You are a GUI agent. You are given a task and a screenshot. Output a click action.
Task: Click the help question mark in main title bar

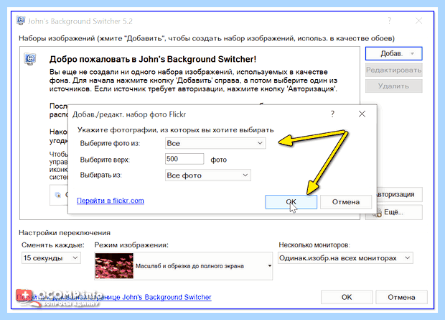click(x=389, y=20)
